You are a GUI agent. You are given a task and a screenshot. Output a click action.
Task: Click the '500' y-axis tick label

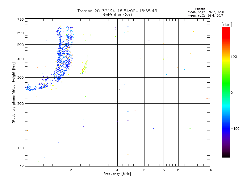(x=20, y=45)
